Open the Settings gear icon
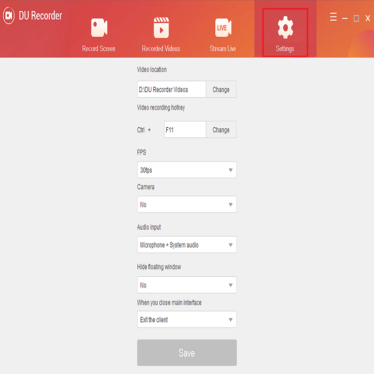 click(x=285, y=27)
